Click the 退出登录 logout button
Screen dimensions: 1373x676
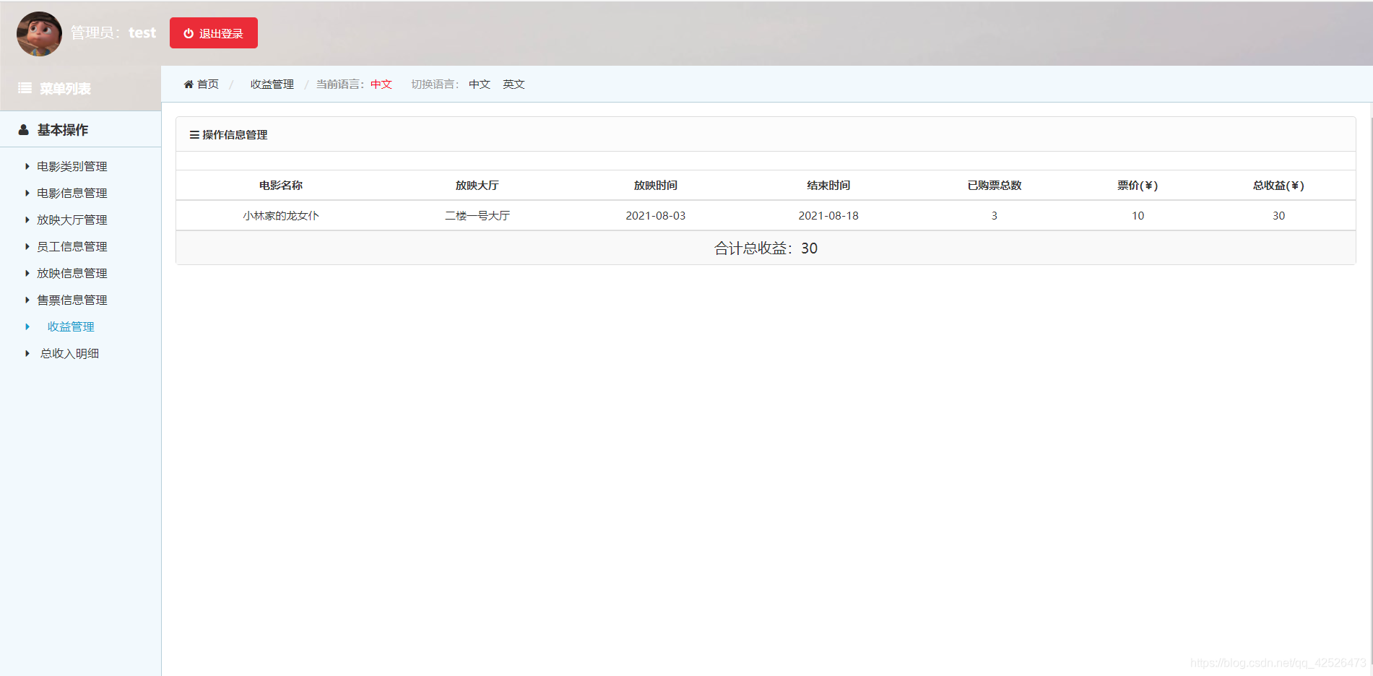pyautogui.click(x=214, y=33)
